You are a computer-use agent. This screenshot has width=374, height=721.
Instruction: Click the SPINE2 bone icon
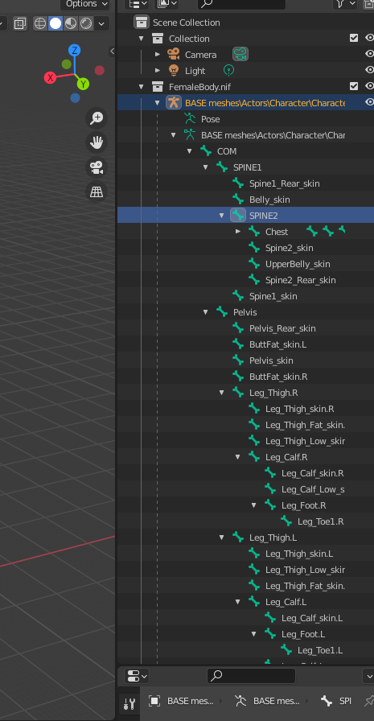pos(238,215)
